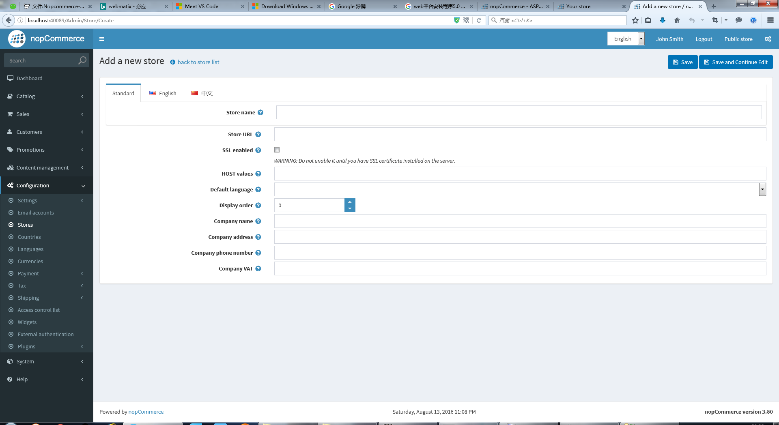Click the Save and Continue Edit button
779x425 pixels.
coord(736,62)
